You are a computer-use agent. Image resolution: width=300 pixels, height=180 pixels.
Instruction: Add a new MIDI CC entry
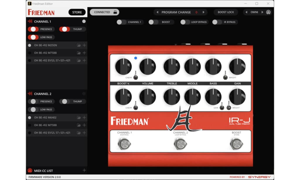pyautogui.click(x=84, y=170)
